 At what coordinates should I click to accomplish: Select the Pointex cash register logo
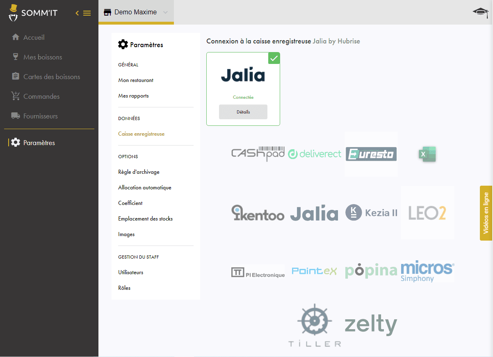(x=315, y=271)
